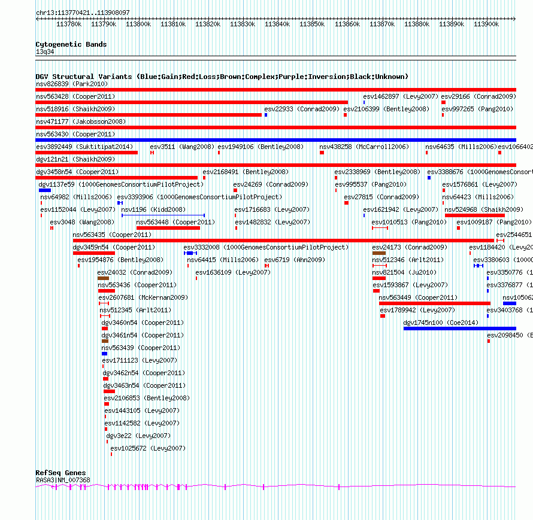Image resolution: width=533 pixels, height=520 pixels.
Task: Click the nsv1196 (Kidd2008) blue span line
Action: point(163,215)
